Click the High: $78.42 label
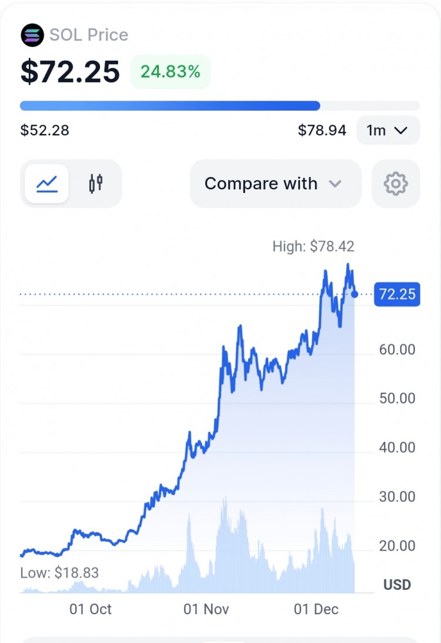Screen dimensions: 441x643 (313, 246)
